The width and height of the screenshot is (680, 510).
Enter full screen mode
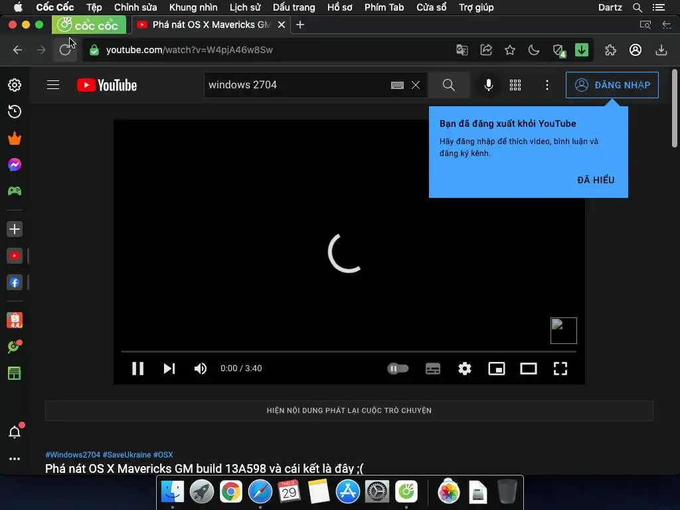pos(560,369)
